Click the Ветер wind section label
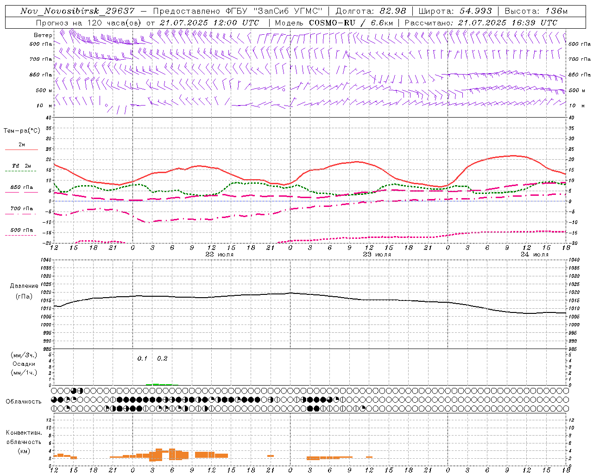Screen dimensions: 593x474 click(43, 35)
